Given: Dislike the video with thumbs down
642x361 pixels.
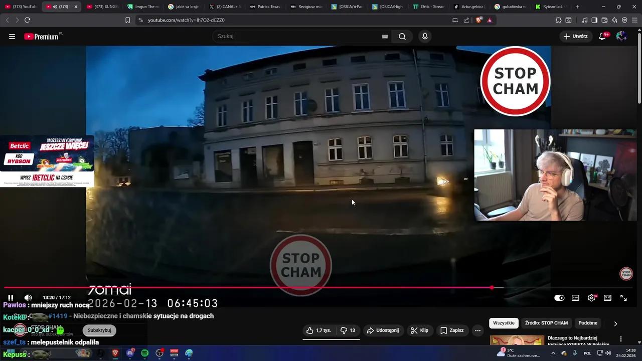Looking at the screenshot, I should pyautogui.click(x=348, y=330).
